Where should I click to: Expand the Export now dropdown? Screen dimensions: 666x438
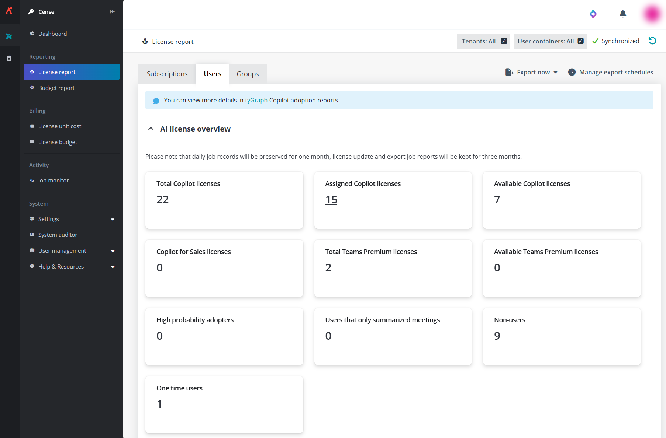(x=531, y=72)
